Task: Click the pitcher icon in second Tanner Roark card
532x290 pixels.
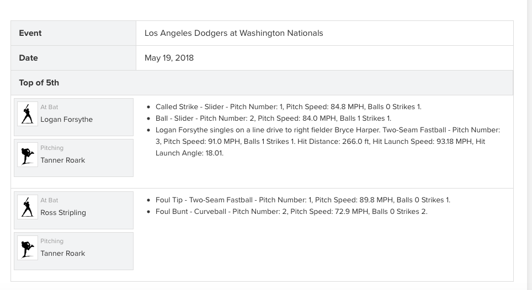Action: [x=28, y=248]
